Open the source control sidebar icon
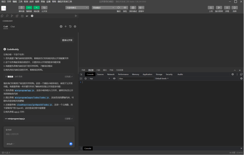244x155 pixels. [12, 16]
